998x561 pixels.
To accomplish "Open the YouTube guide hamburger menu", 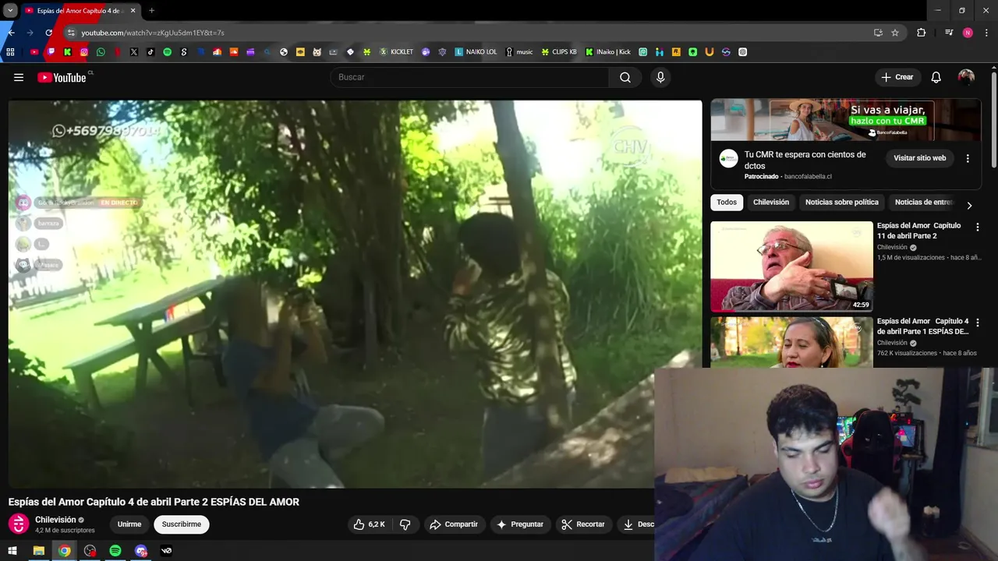I will click(x=19, y=77).
